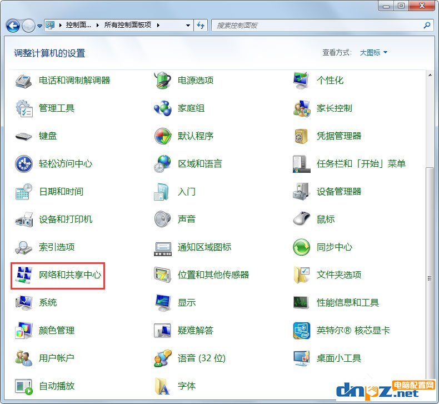Open the 用户帐户 users icon
This screenshot has width=439, height=404.
[23, 358]
